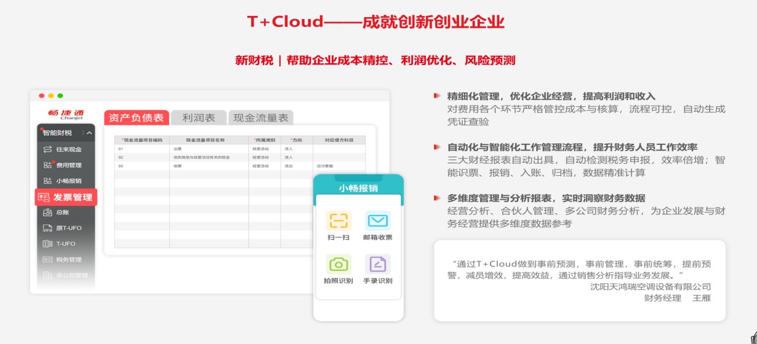The width and height of the screenshot is (757, 344).
Task: Select table row code 03
Action: tap(121, 166)
